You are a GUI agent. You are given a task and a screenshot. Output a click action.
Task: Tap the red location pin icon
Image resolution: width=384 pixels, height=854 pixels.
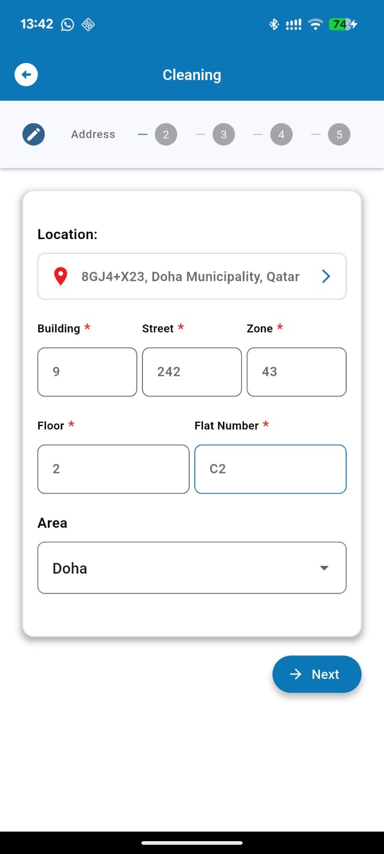point(61,276)
